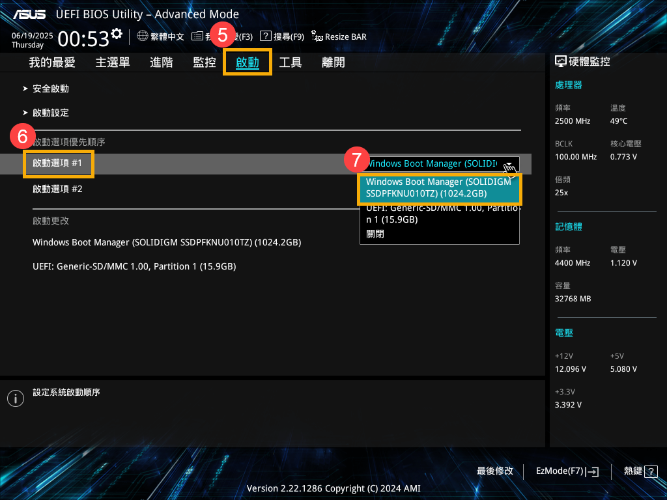The image size is (667, 500).
Task: Click the hardware monitor screen icon
Action: [561, 62]
